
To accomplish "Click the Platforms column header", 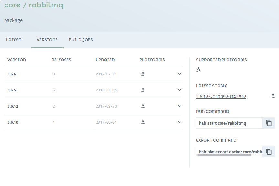I will coord(152,60).
